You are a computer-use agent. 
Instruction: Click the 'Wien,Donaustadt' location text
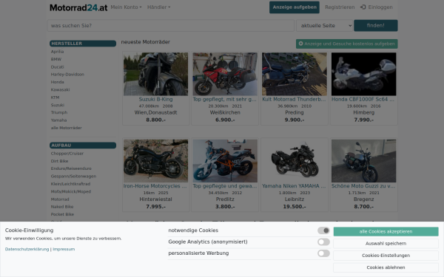click(x=155, y=112)
